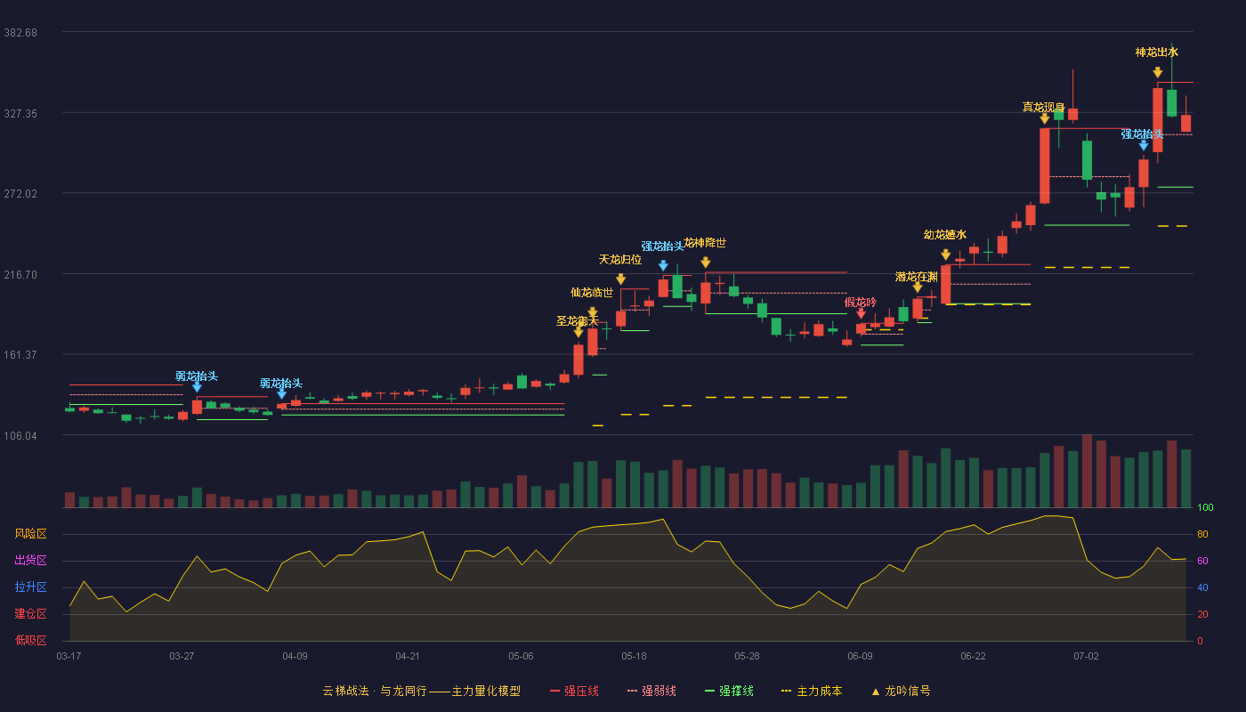Click the 勇龙抬头 blue arrow near 03-27
The height and width of the screenshot is (712, 1246).
pyautogui.click(x=197, y=387)
